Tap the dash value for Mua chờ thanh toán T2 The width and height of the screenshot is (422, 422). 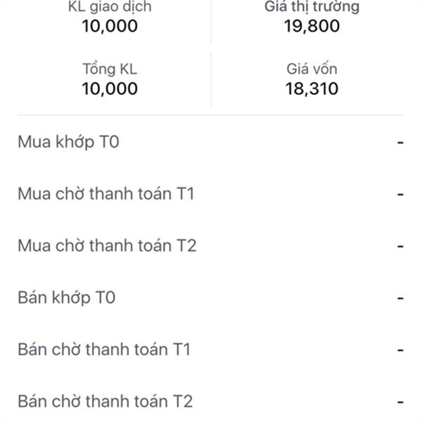coord(400,246)
